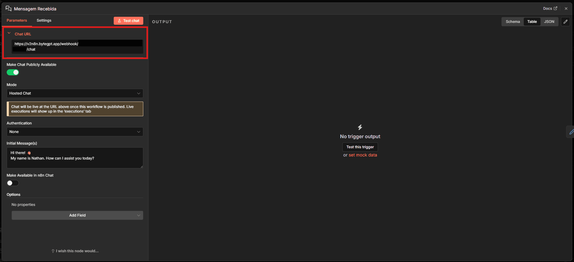Collapse the Chat URL section chevron

9,33
